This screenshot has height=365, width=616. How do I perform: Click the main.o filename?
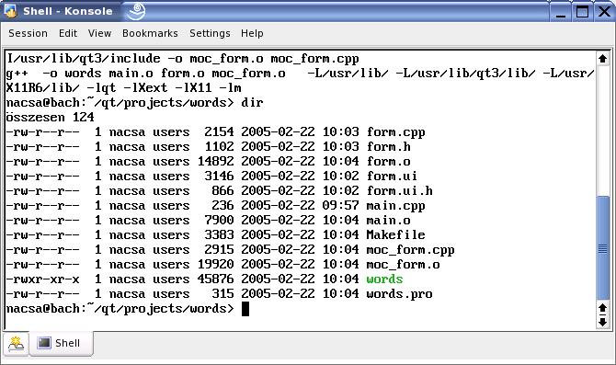point(389,221)
